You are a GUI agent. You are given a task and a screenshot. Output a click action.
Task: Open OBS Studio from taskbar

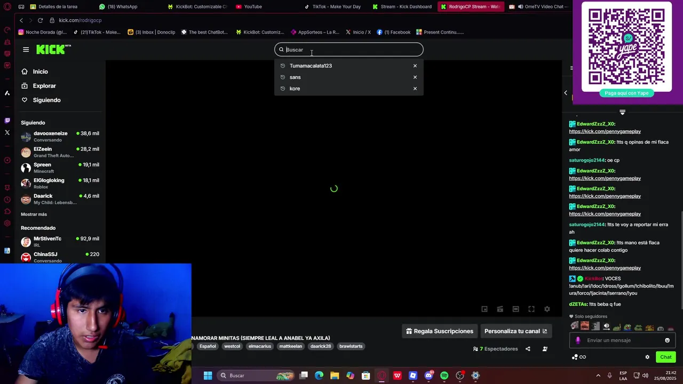pos(460,375)
